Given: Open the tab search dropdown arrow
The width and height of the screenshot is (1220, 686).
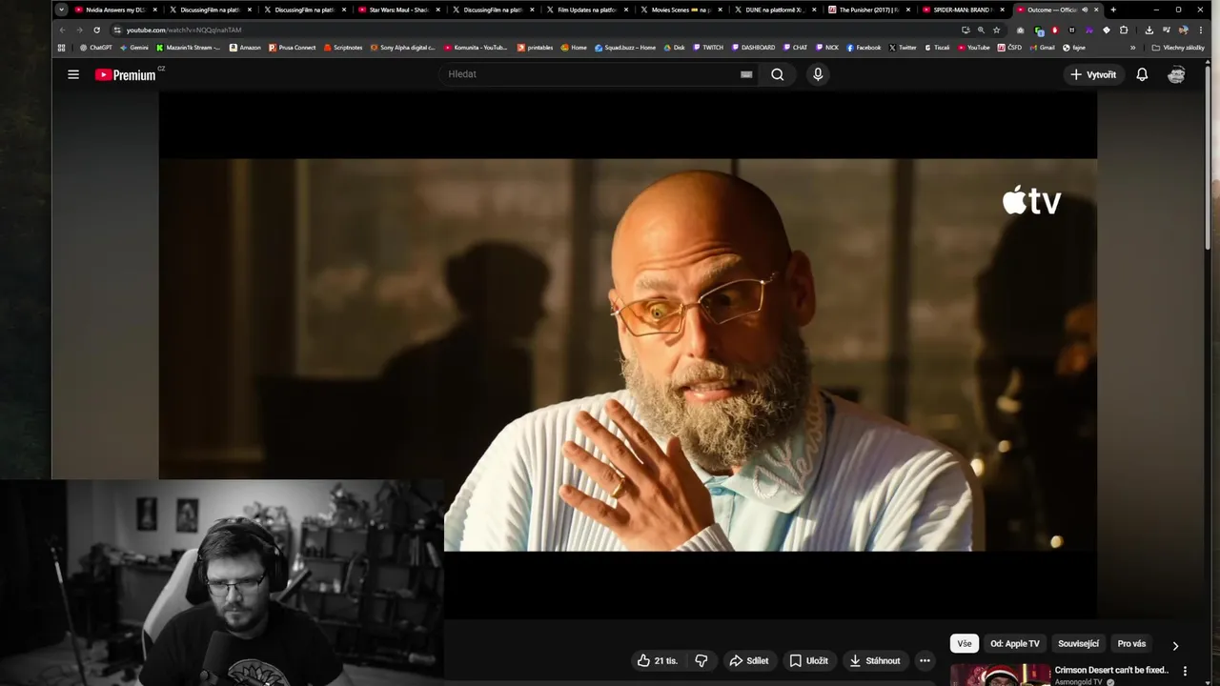Looking at the screenshot, I should pos(61,10).
